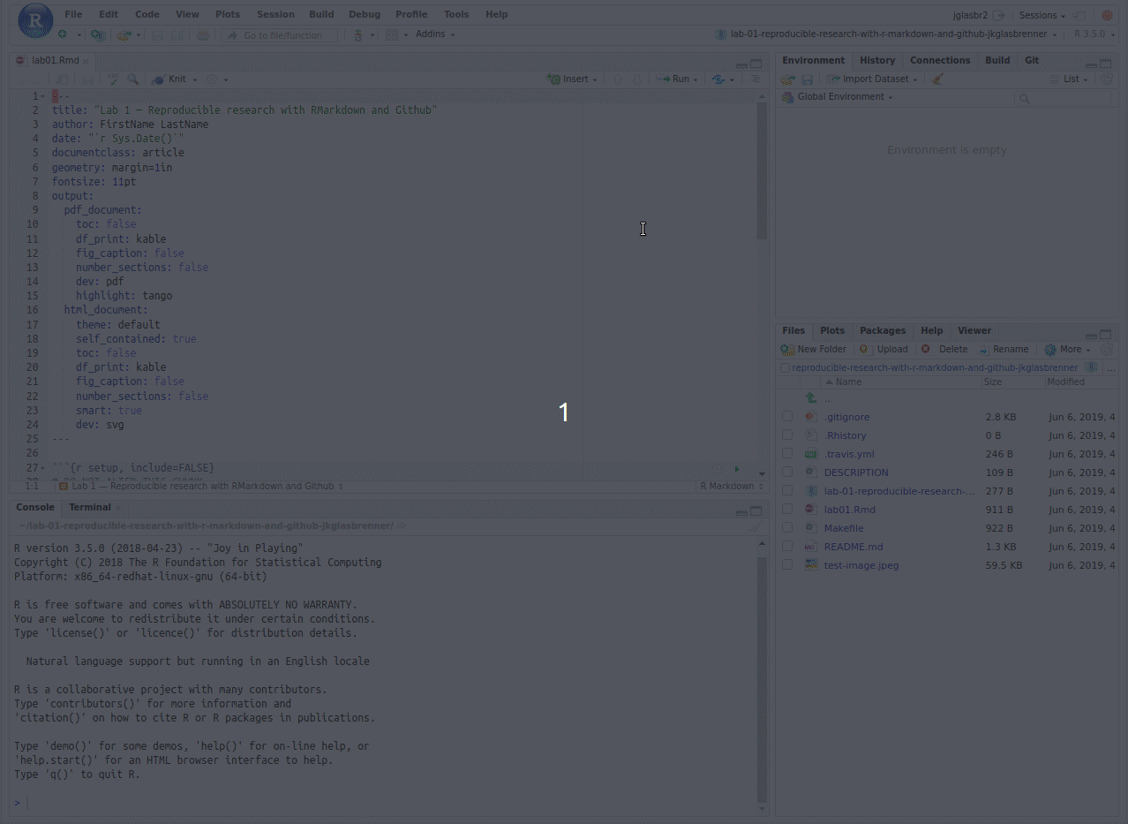This screenshot has width=1128, height=824.
Task: Click the print icon in main toolbar
Action: (x=203, y=34)
